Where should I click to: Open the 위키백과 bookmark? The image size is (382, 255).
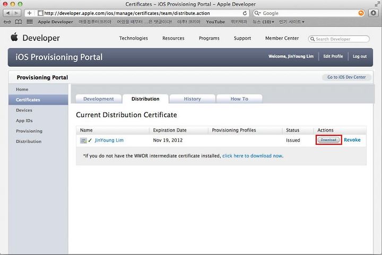(x=239, y=22)
